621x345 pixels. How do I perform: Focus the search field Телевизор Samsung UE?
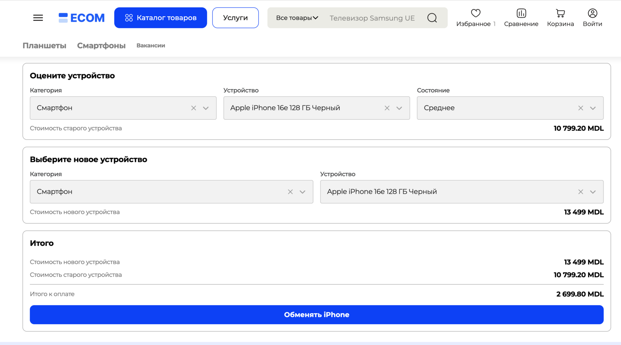point(372,18)
